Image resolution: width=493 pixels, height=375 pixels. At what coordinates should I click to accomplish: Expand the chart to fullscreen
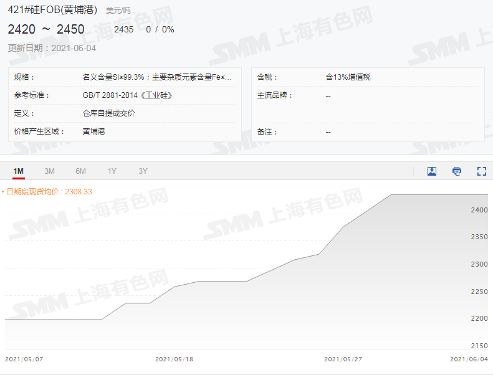[x=481, y=171]
